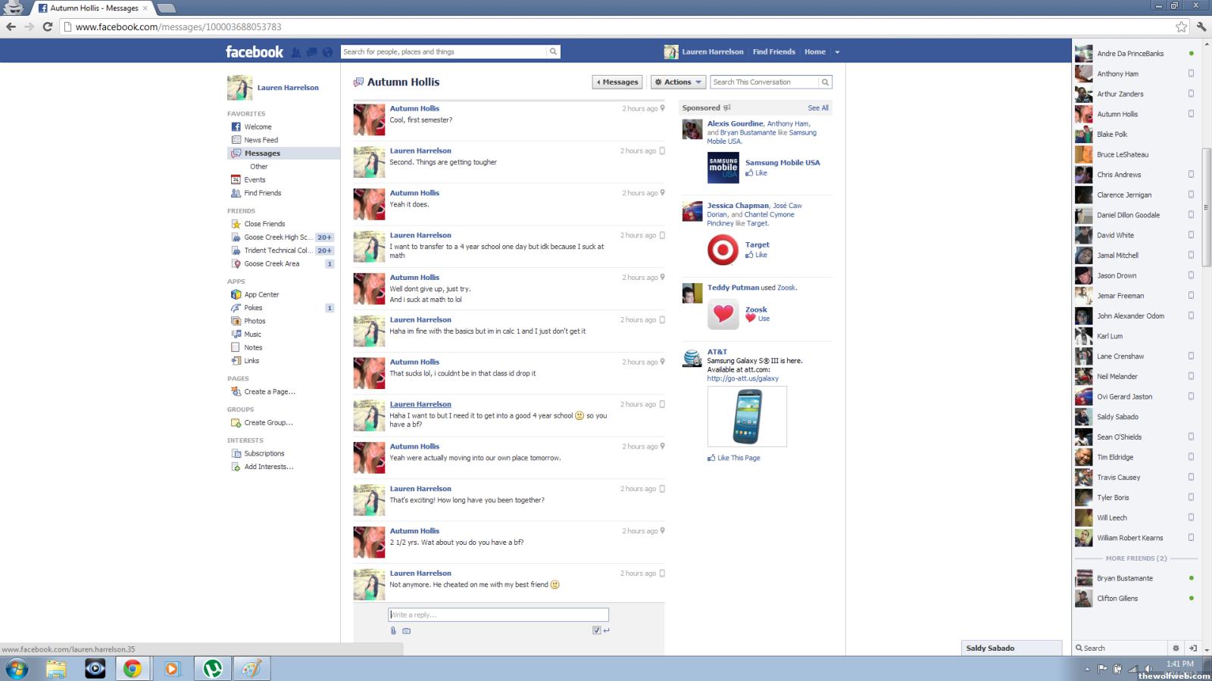Bookmark page with the star icon

1181,26
